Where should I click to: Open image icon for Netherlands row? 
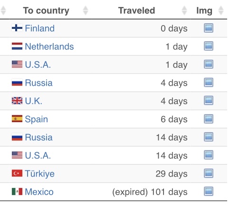tap(209, 46)
